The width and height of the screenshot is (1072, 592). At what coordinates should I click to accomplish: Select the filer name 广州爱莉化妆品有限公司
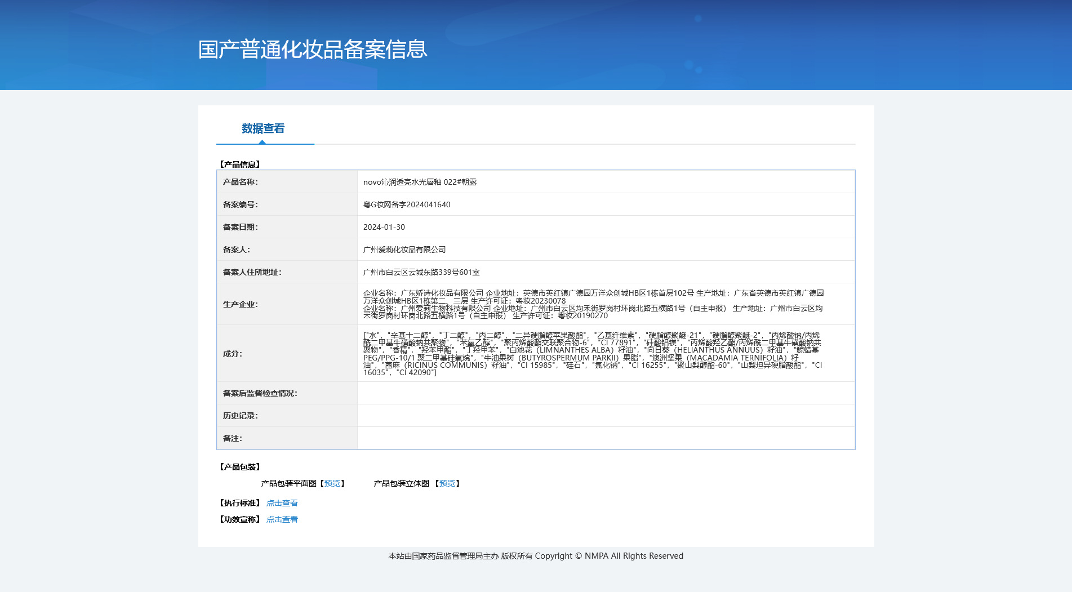pos(404,250)
